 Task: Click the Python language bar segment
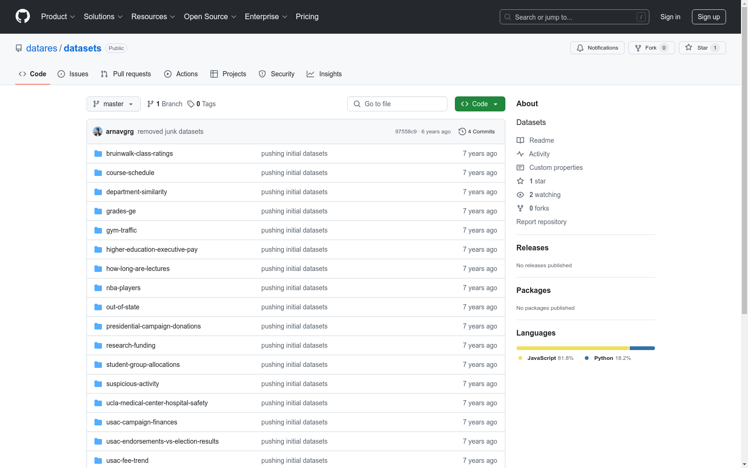click(x=642, y=348)
